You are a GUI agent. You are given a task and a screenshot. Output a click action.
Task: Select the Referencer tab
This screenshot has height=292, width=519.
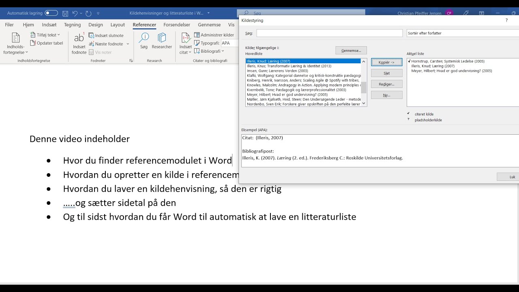144,25
